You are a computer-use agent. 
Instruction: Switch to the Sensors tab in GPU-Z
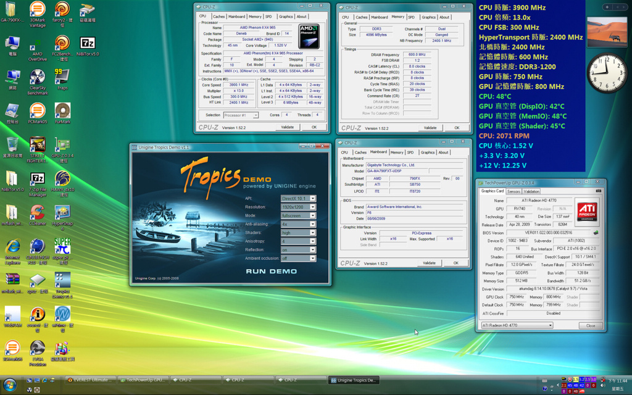tap(513, 191)
